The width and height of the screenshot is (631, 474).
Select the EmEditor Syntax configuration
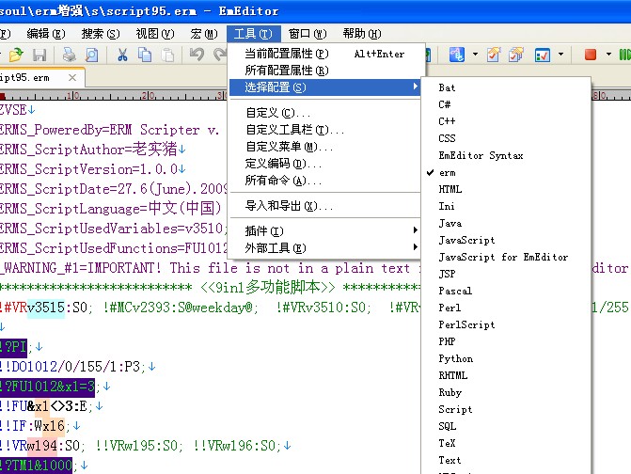click(506, 155)
